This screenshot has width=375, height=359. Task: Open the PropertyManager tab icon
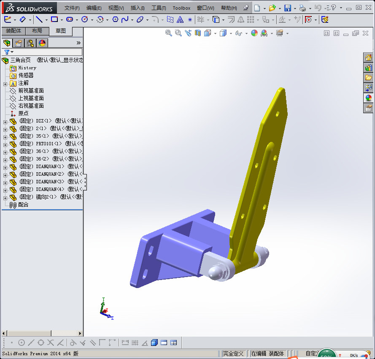coord(19,43)
